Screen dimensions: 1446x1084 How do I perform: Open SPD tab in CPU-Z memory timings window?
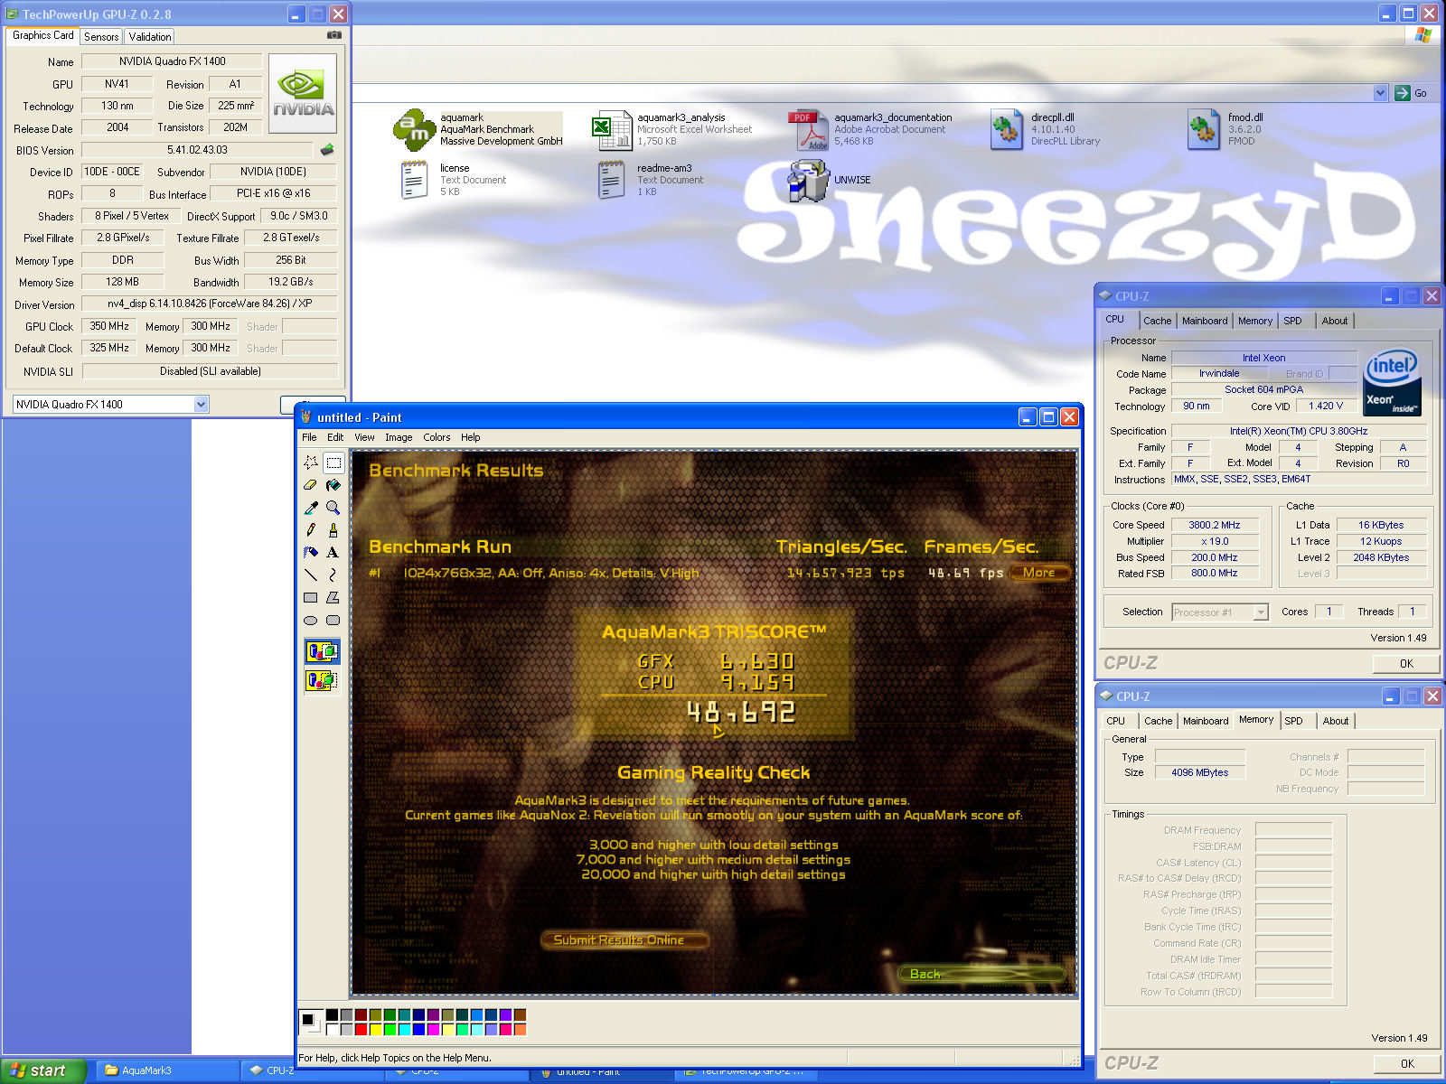click(x=1293, y=721)
